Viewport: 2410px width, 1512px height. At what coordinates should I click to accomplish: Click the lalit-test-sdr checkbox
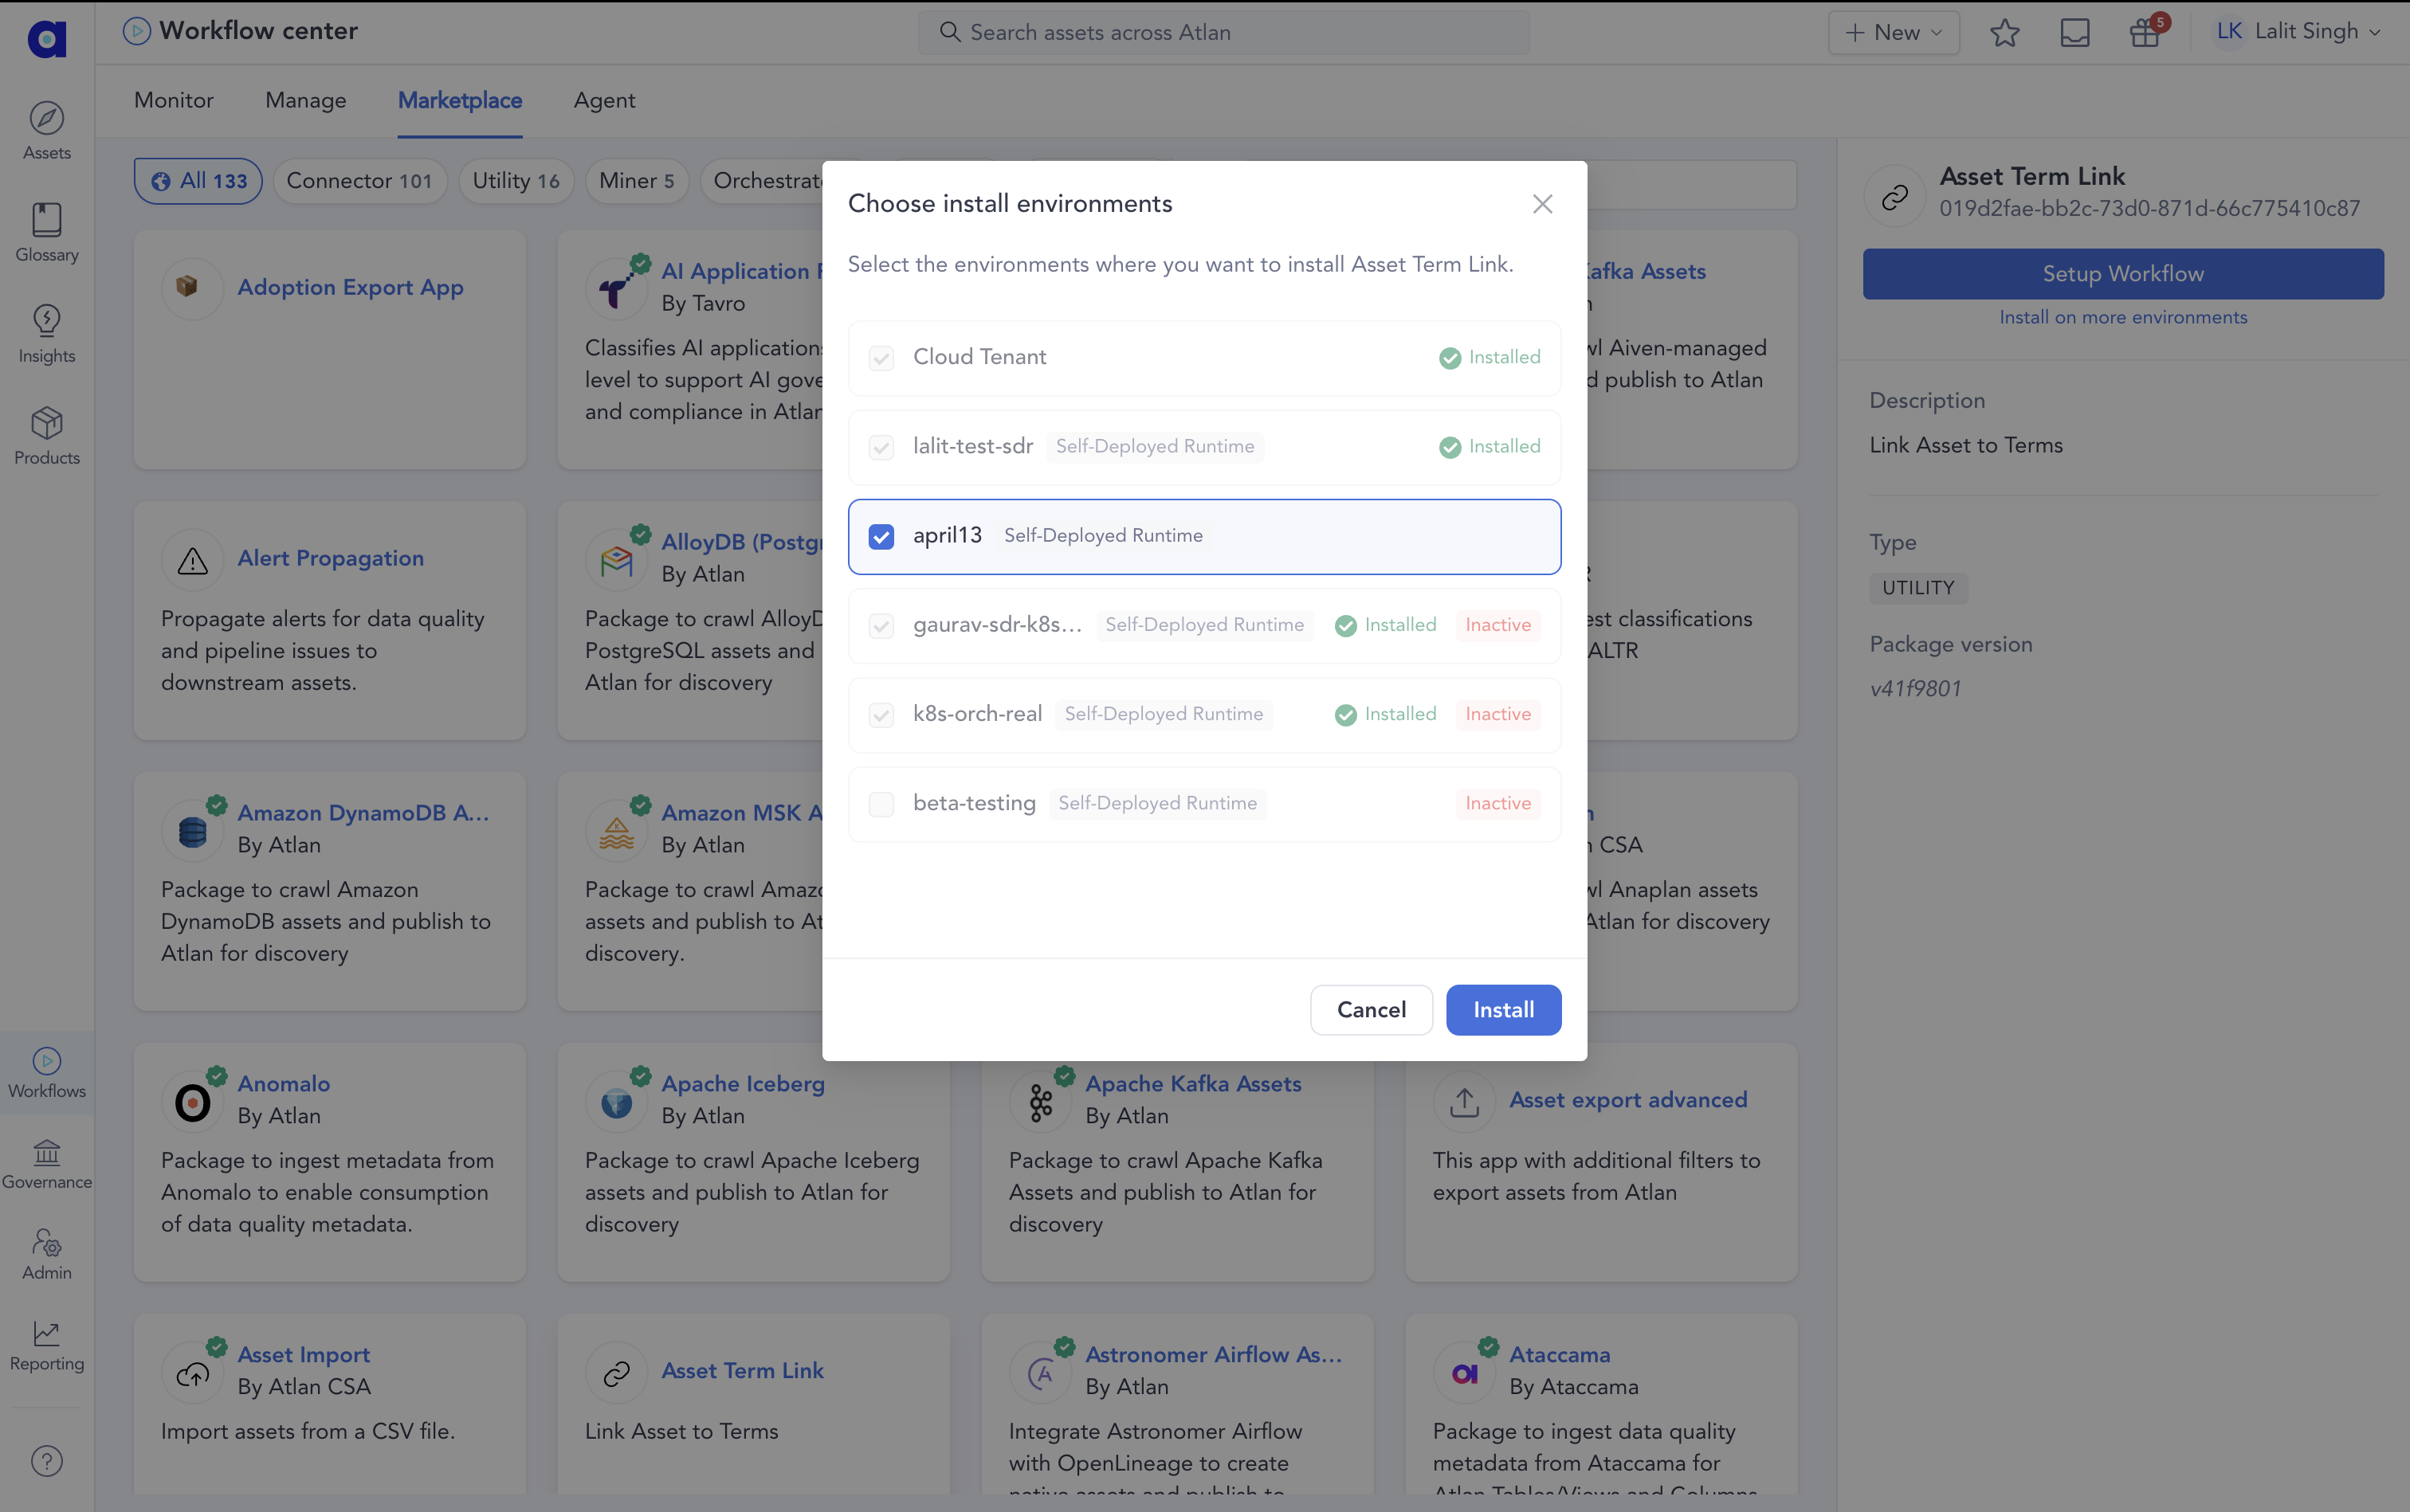tap(881, 447)
